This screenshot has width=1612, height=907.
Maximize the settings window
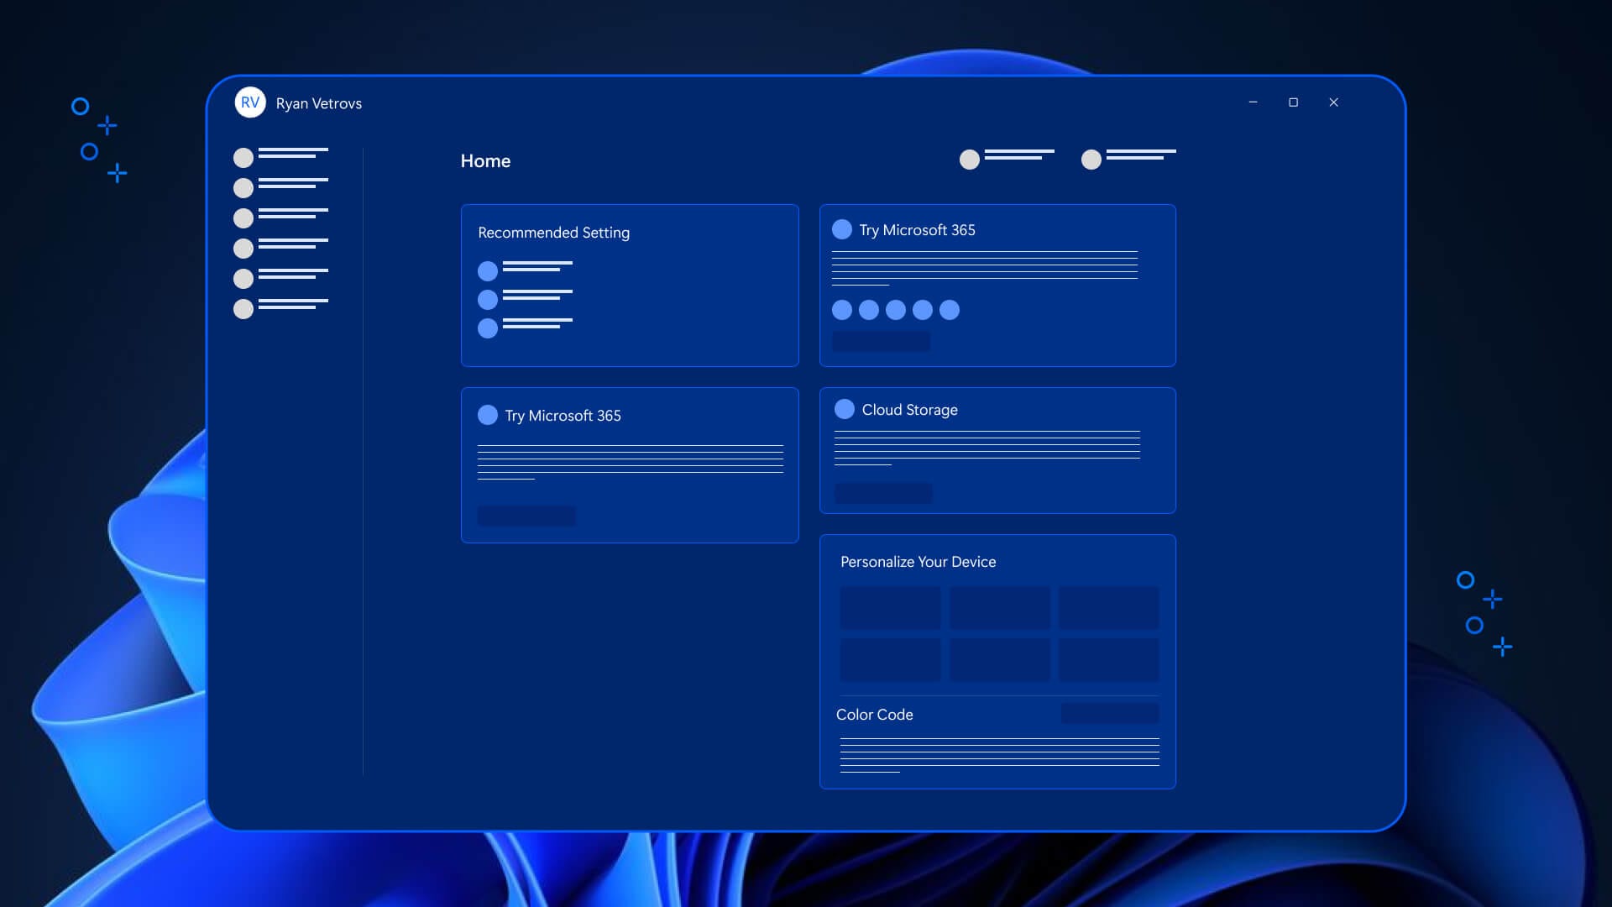click(1293, 102)
